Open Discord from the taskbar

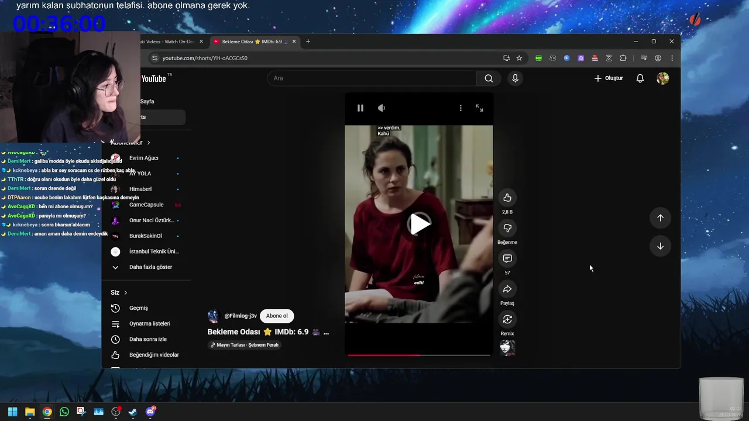point(150,412)
